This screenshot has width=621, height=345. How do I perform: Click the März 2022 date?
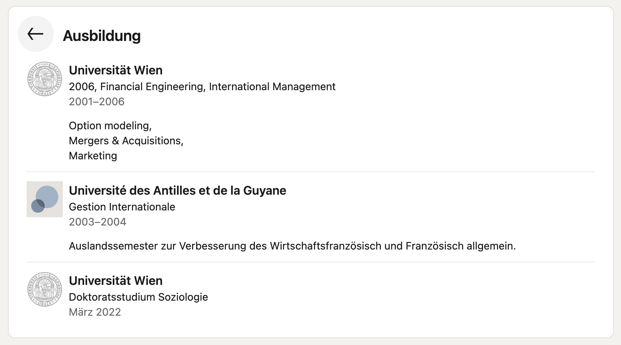point(95,312)
